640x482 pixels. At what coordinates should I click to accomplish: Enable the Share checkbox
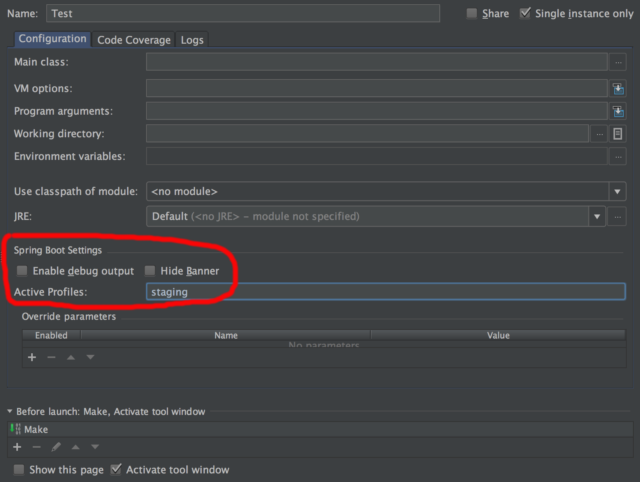[x=472, y=14]
